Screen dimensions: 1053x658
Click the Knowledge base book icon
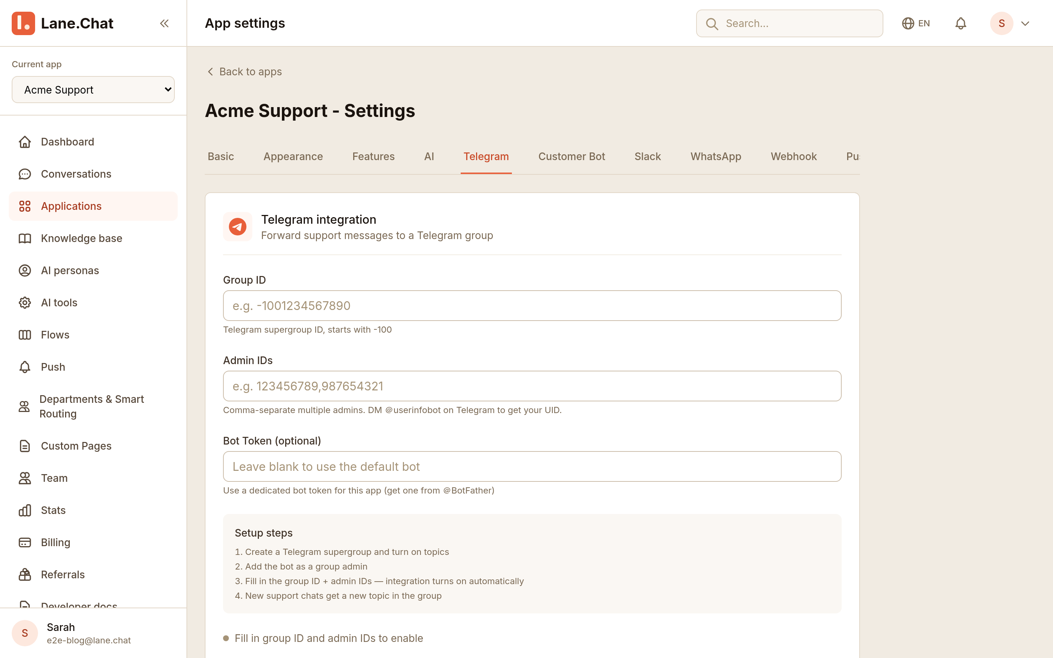(25, 238)
